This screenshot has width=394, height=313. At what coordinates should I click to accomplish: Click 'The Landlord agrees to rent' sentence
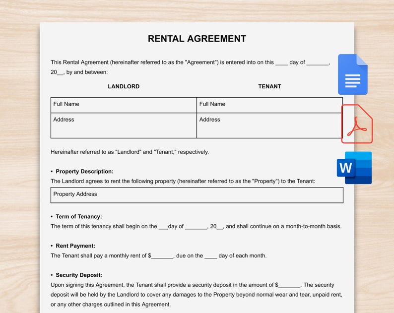[183, 181]
